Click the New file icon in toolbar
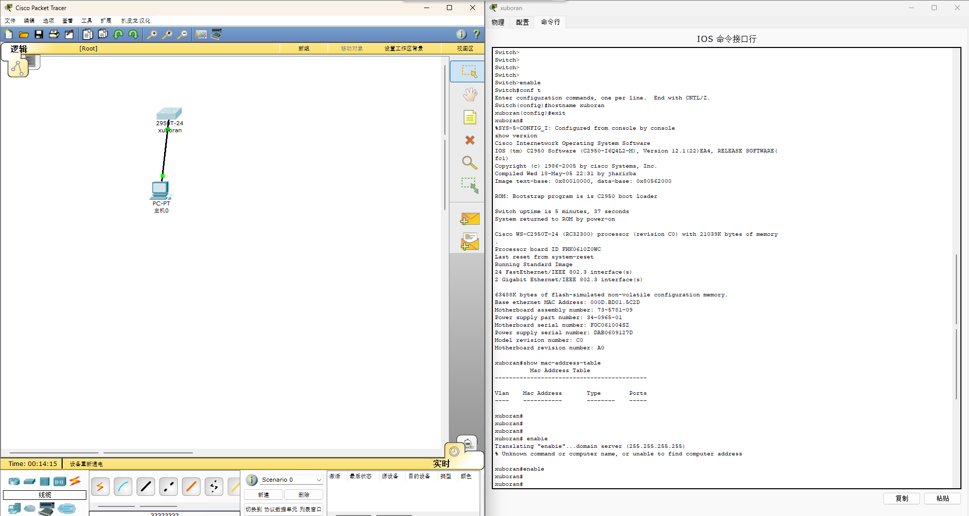969x516 pixels. click(x=9, y=34)
